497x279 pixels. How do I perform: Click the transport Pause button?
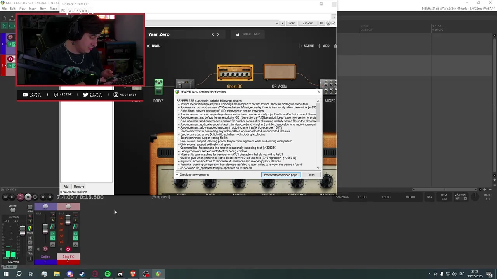click(x=50, y=197)
